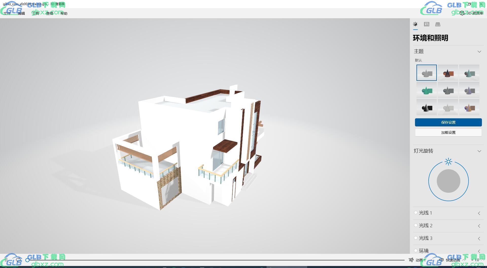
Task: Click the 保存设置 button
Action: tap(448, 122)
